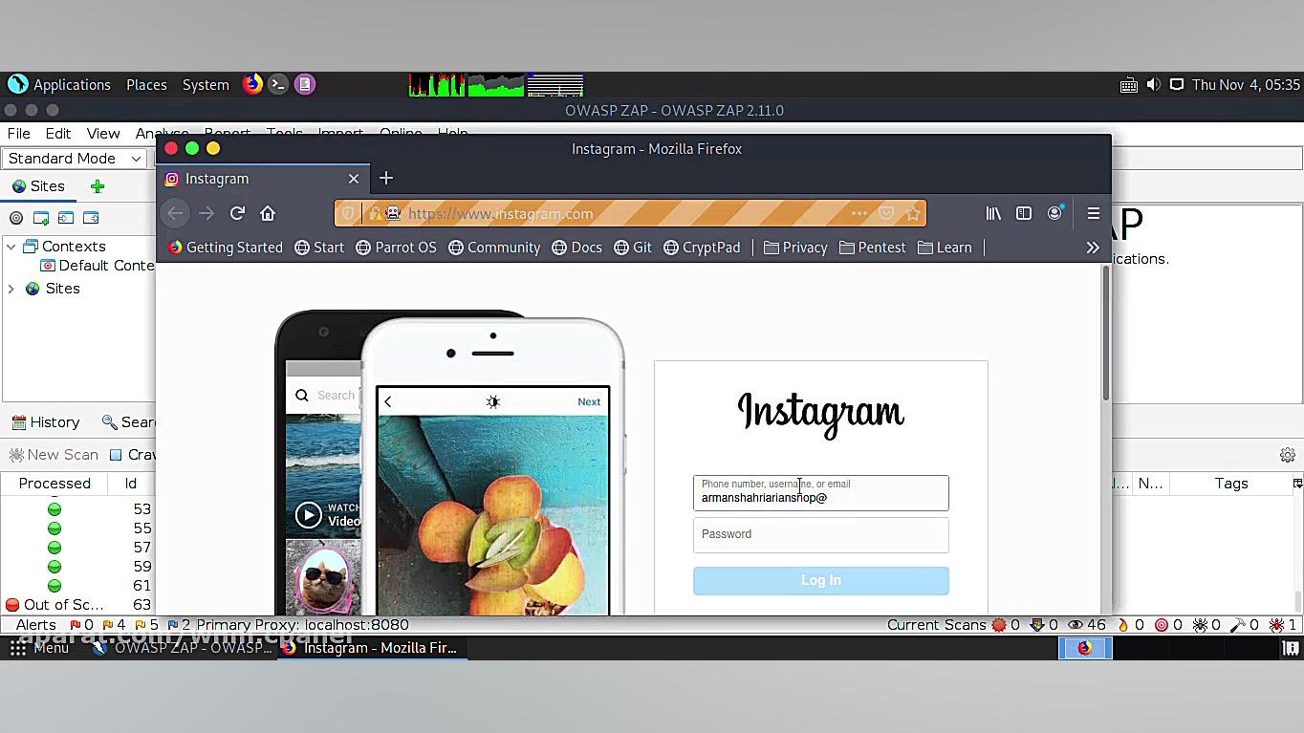Click the search magnifier in the phone mockup
The width and height of the screenshot is (1304, 733).
(x=302, y=395)
